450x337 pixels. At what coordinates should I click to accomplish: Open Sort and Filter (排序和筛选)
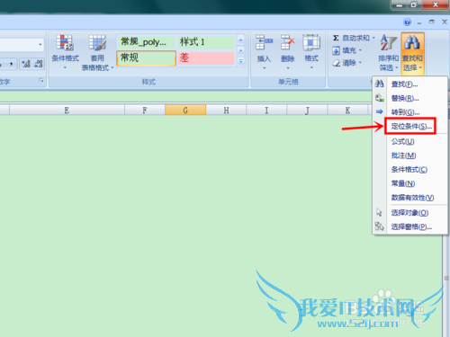(x=389, y=52)
